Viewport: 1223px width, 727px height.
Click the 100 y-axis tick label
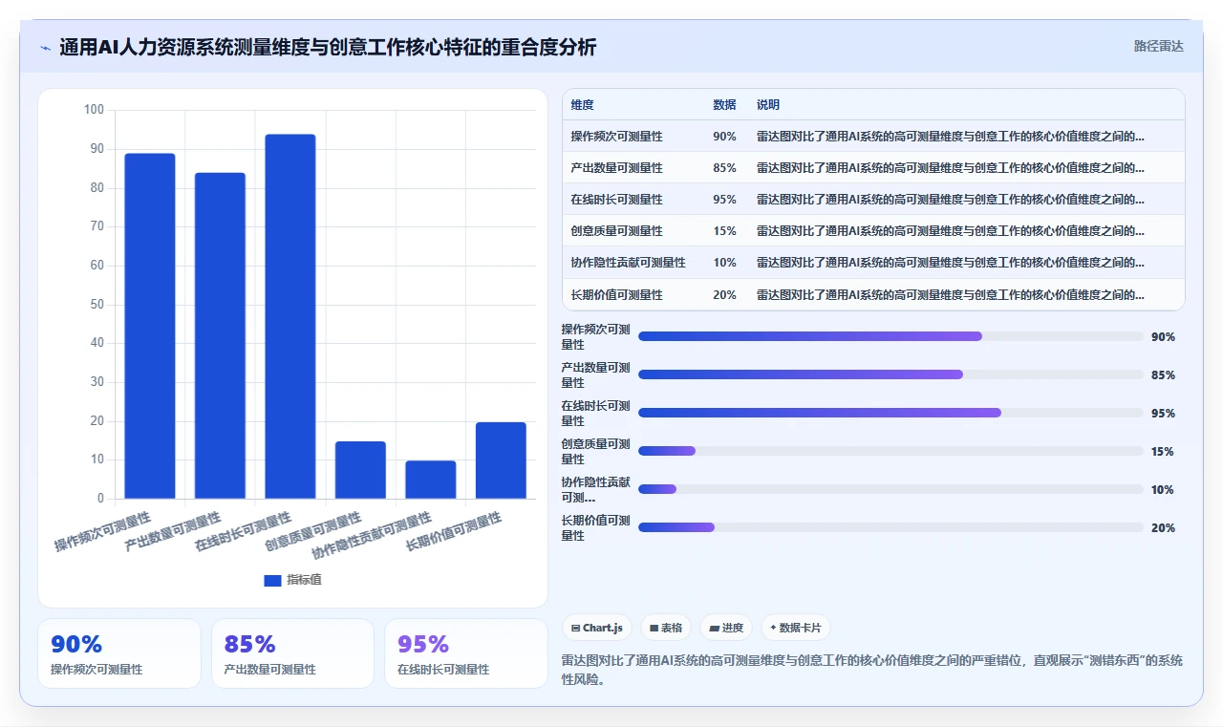click(x=94, y=110)
